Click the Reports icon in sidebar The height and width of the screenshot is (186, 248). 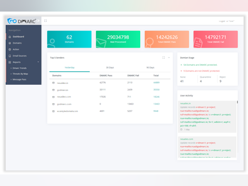10,62
